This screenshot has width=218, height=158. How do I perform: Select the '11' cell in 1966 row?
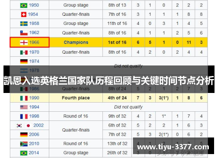tap(189, 42)
